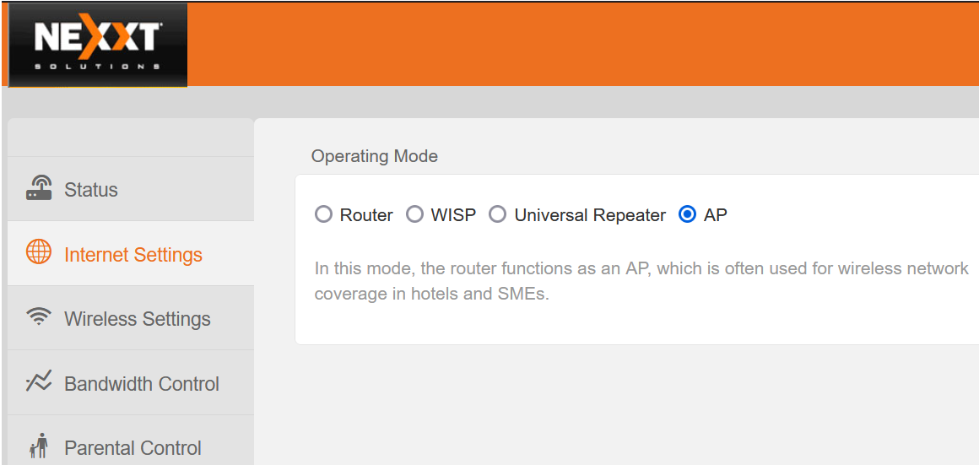Click the Internet Settings globe icon
979x465 pixels.
[39, 252]
